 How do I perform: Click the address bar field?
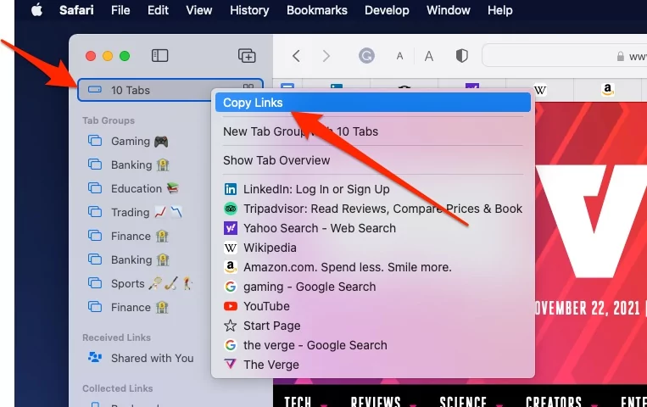click(x=565, y=55)
